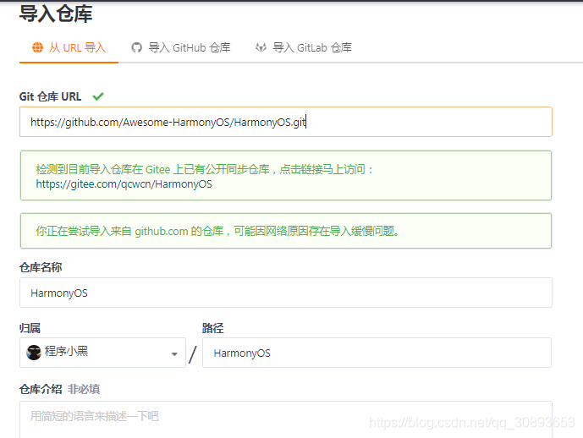Click the globe icon beside 从 URL 导入
This screenshot has width=583, height=438.
pyautogui.click(x=37, y=47)
